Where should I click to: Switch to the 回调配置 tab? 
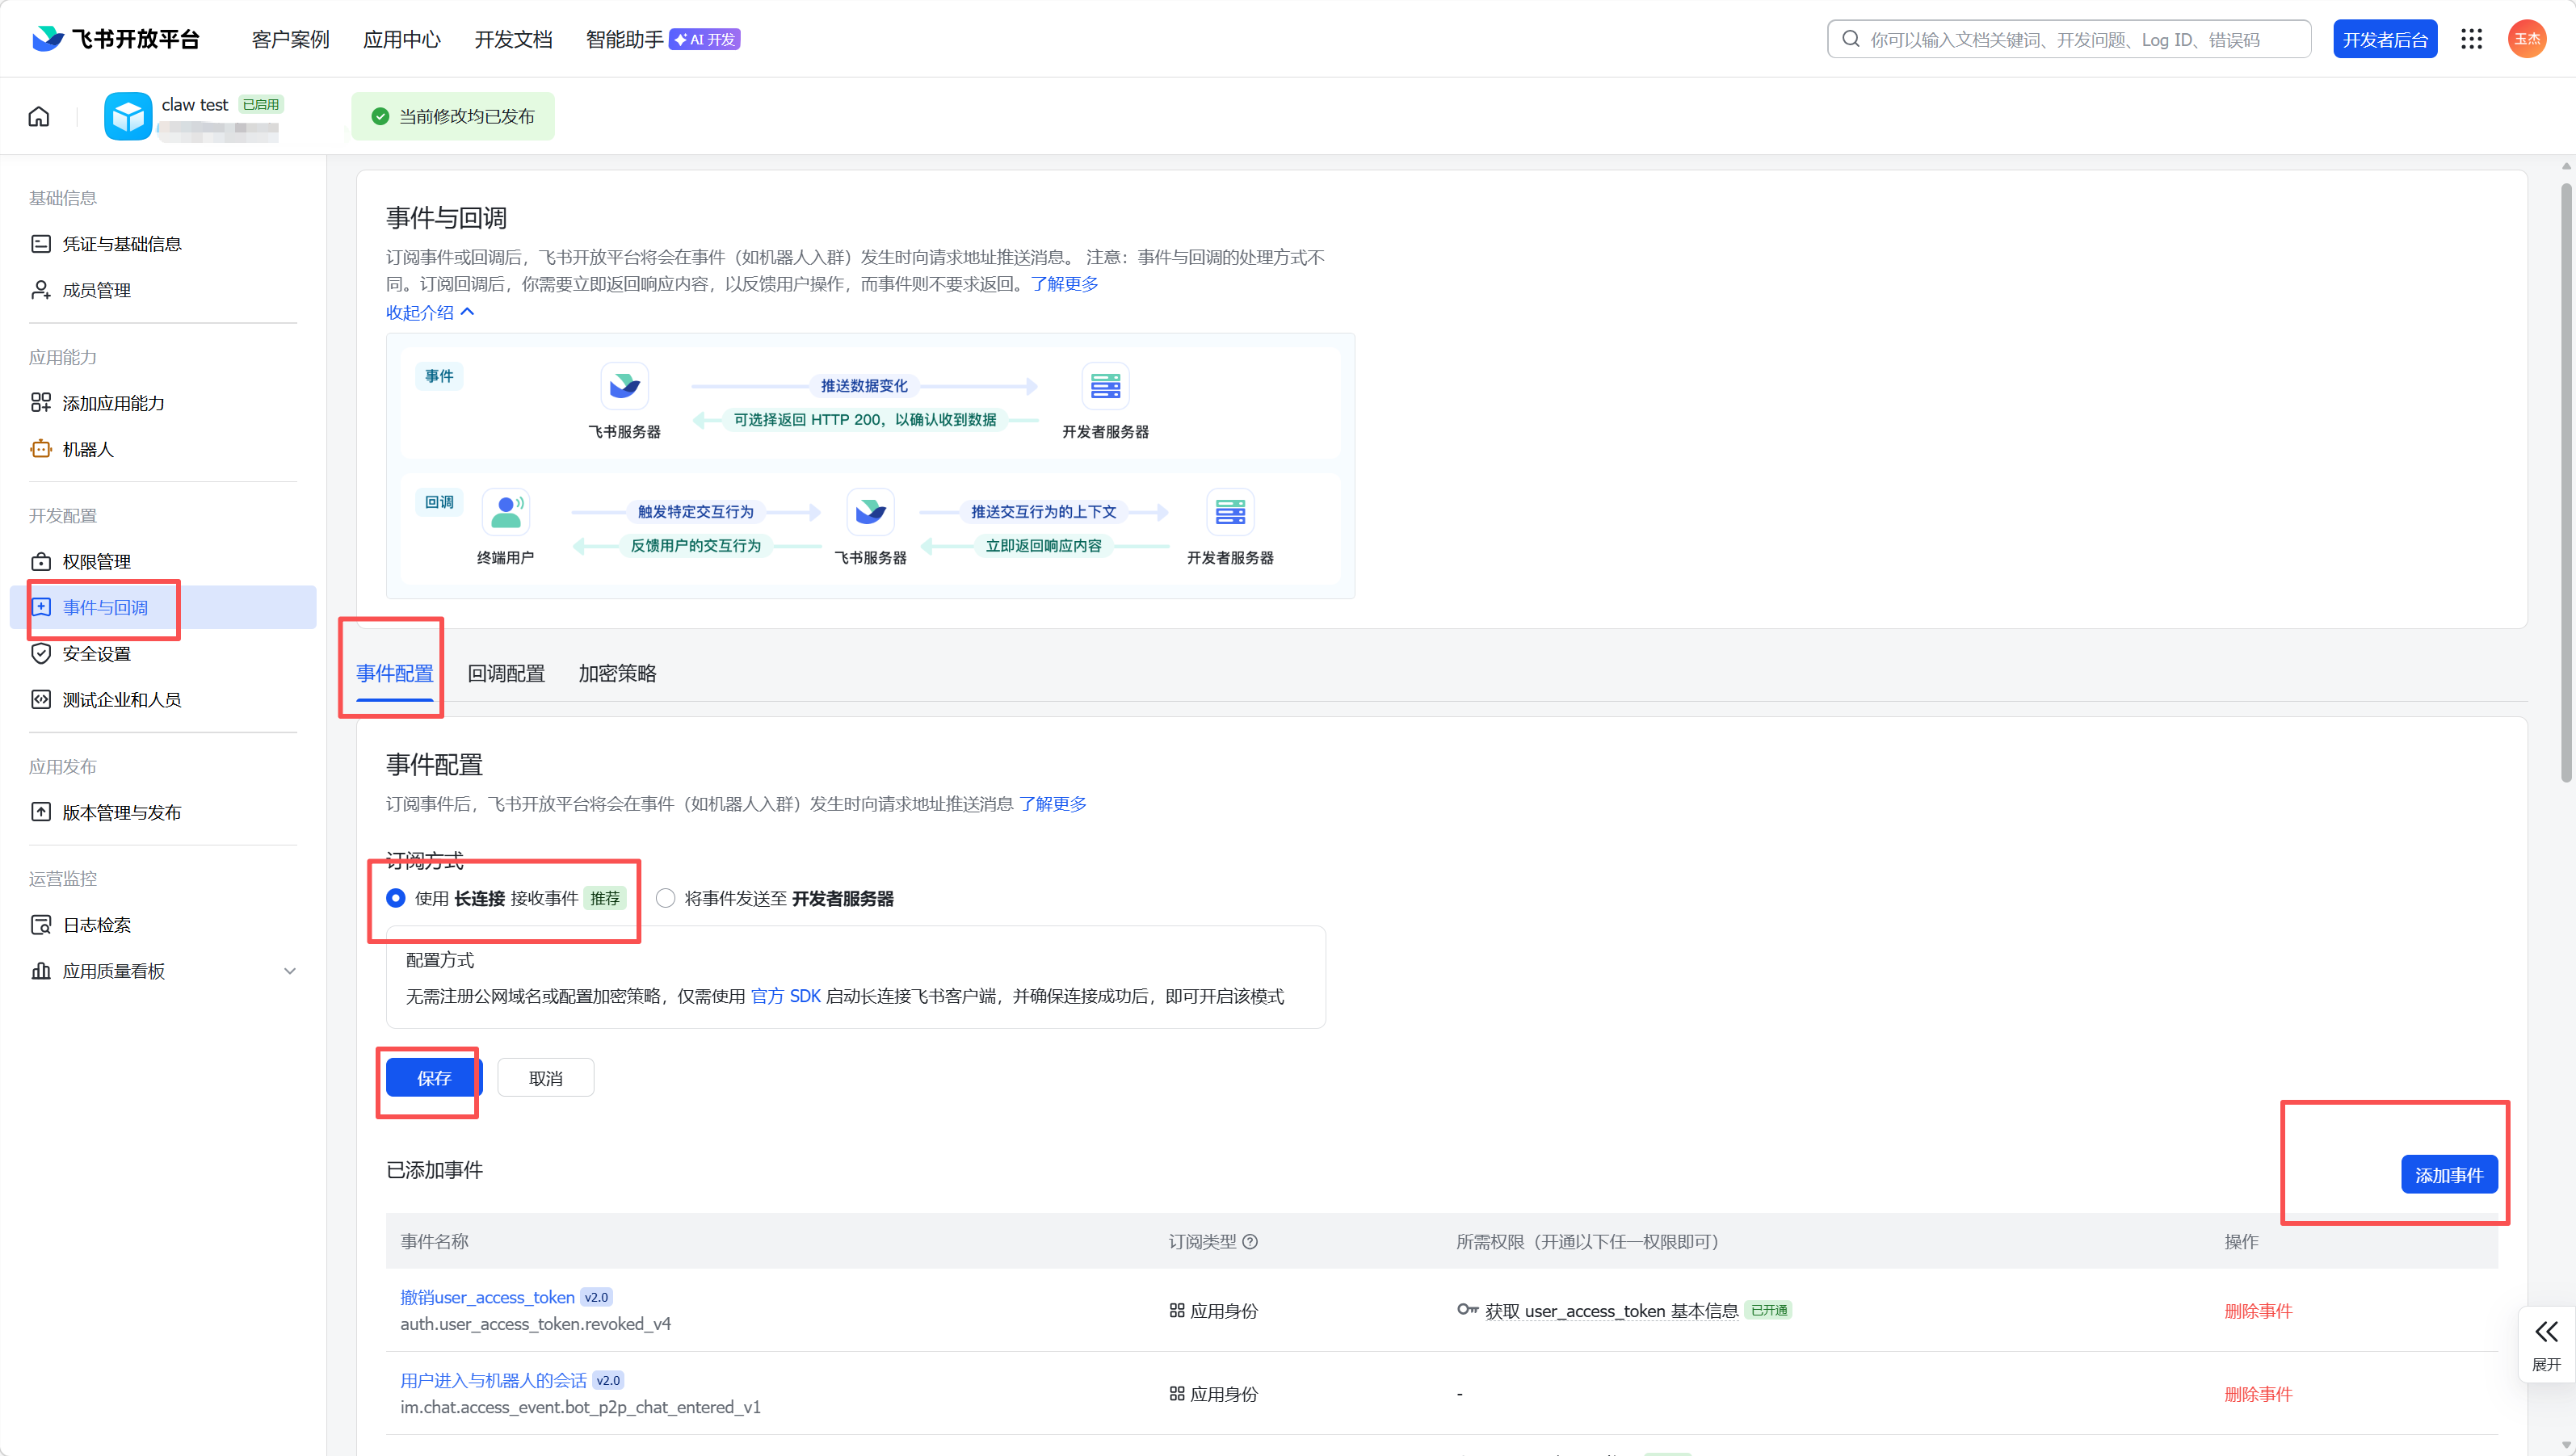tap(506, 673)
